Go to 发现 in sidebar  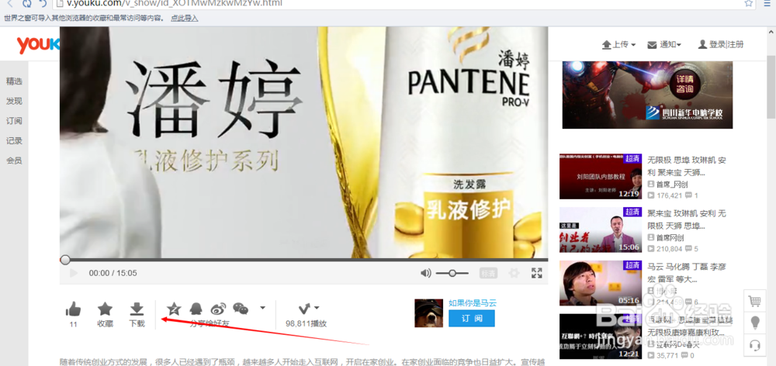click(x=14, y=102)
